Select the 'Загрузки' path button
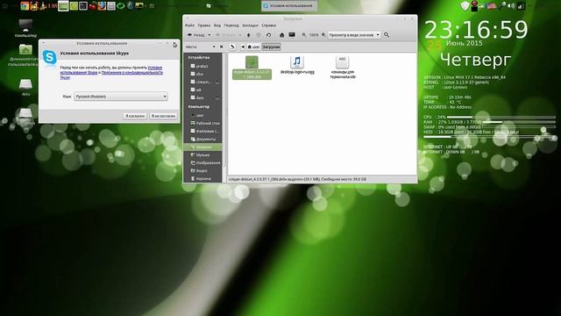Image resolution: width=561 pixels, height=316 pixels. click(271, 47)
